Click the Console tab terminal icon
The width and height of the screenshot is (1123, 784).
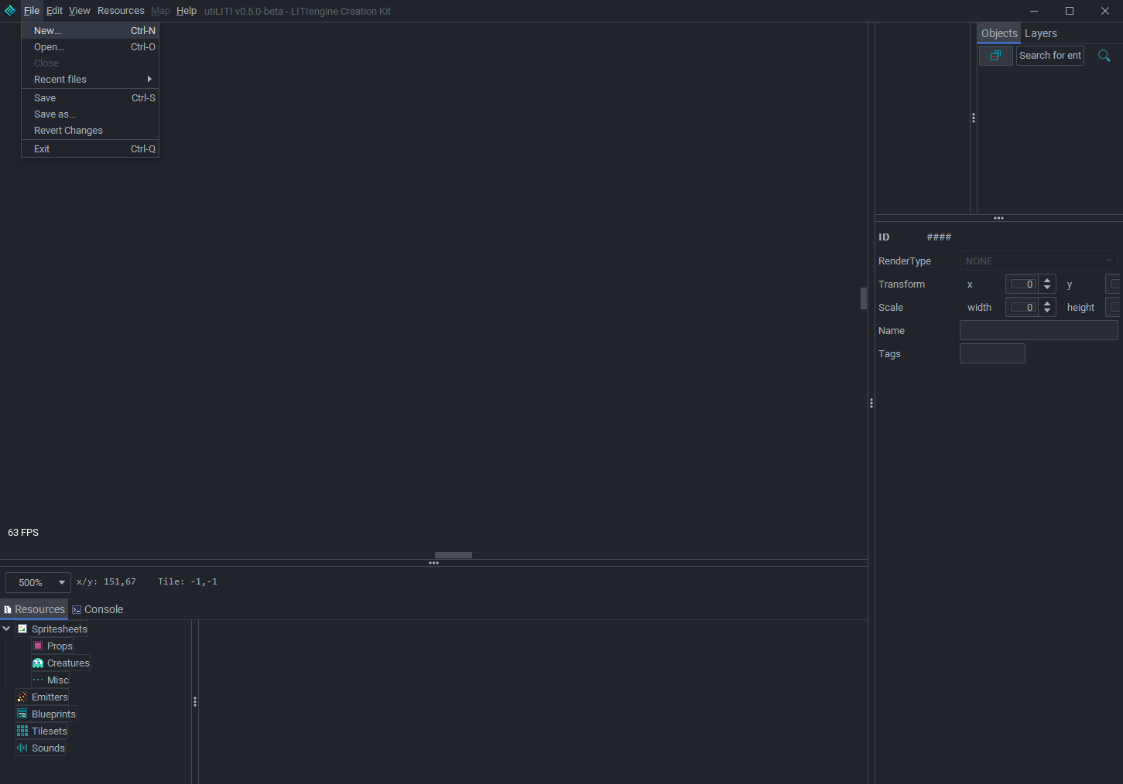pos(77,609)
